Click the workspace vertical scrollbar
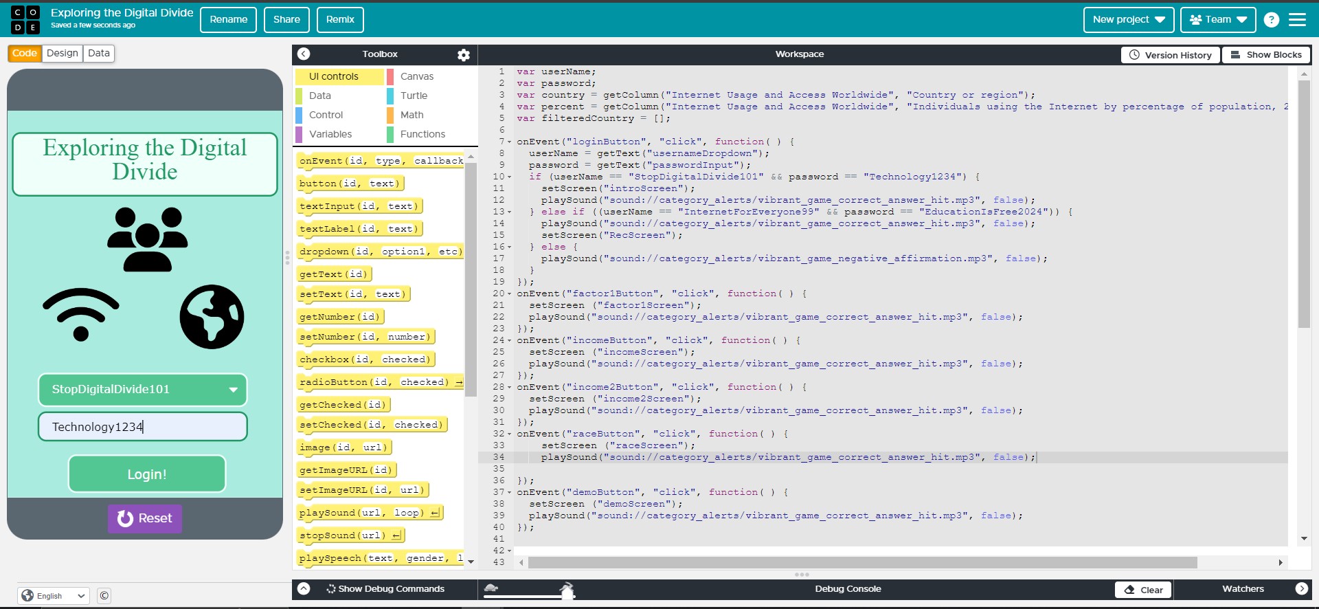Viewport: 1319px width, 609px height. click(1304, 203)
